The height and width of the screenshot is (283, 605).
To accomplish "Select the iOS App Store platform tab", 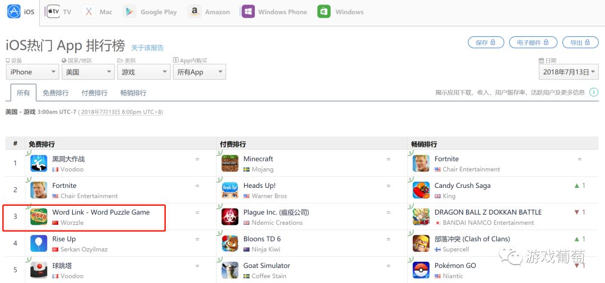I will 21,12.
